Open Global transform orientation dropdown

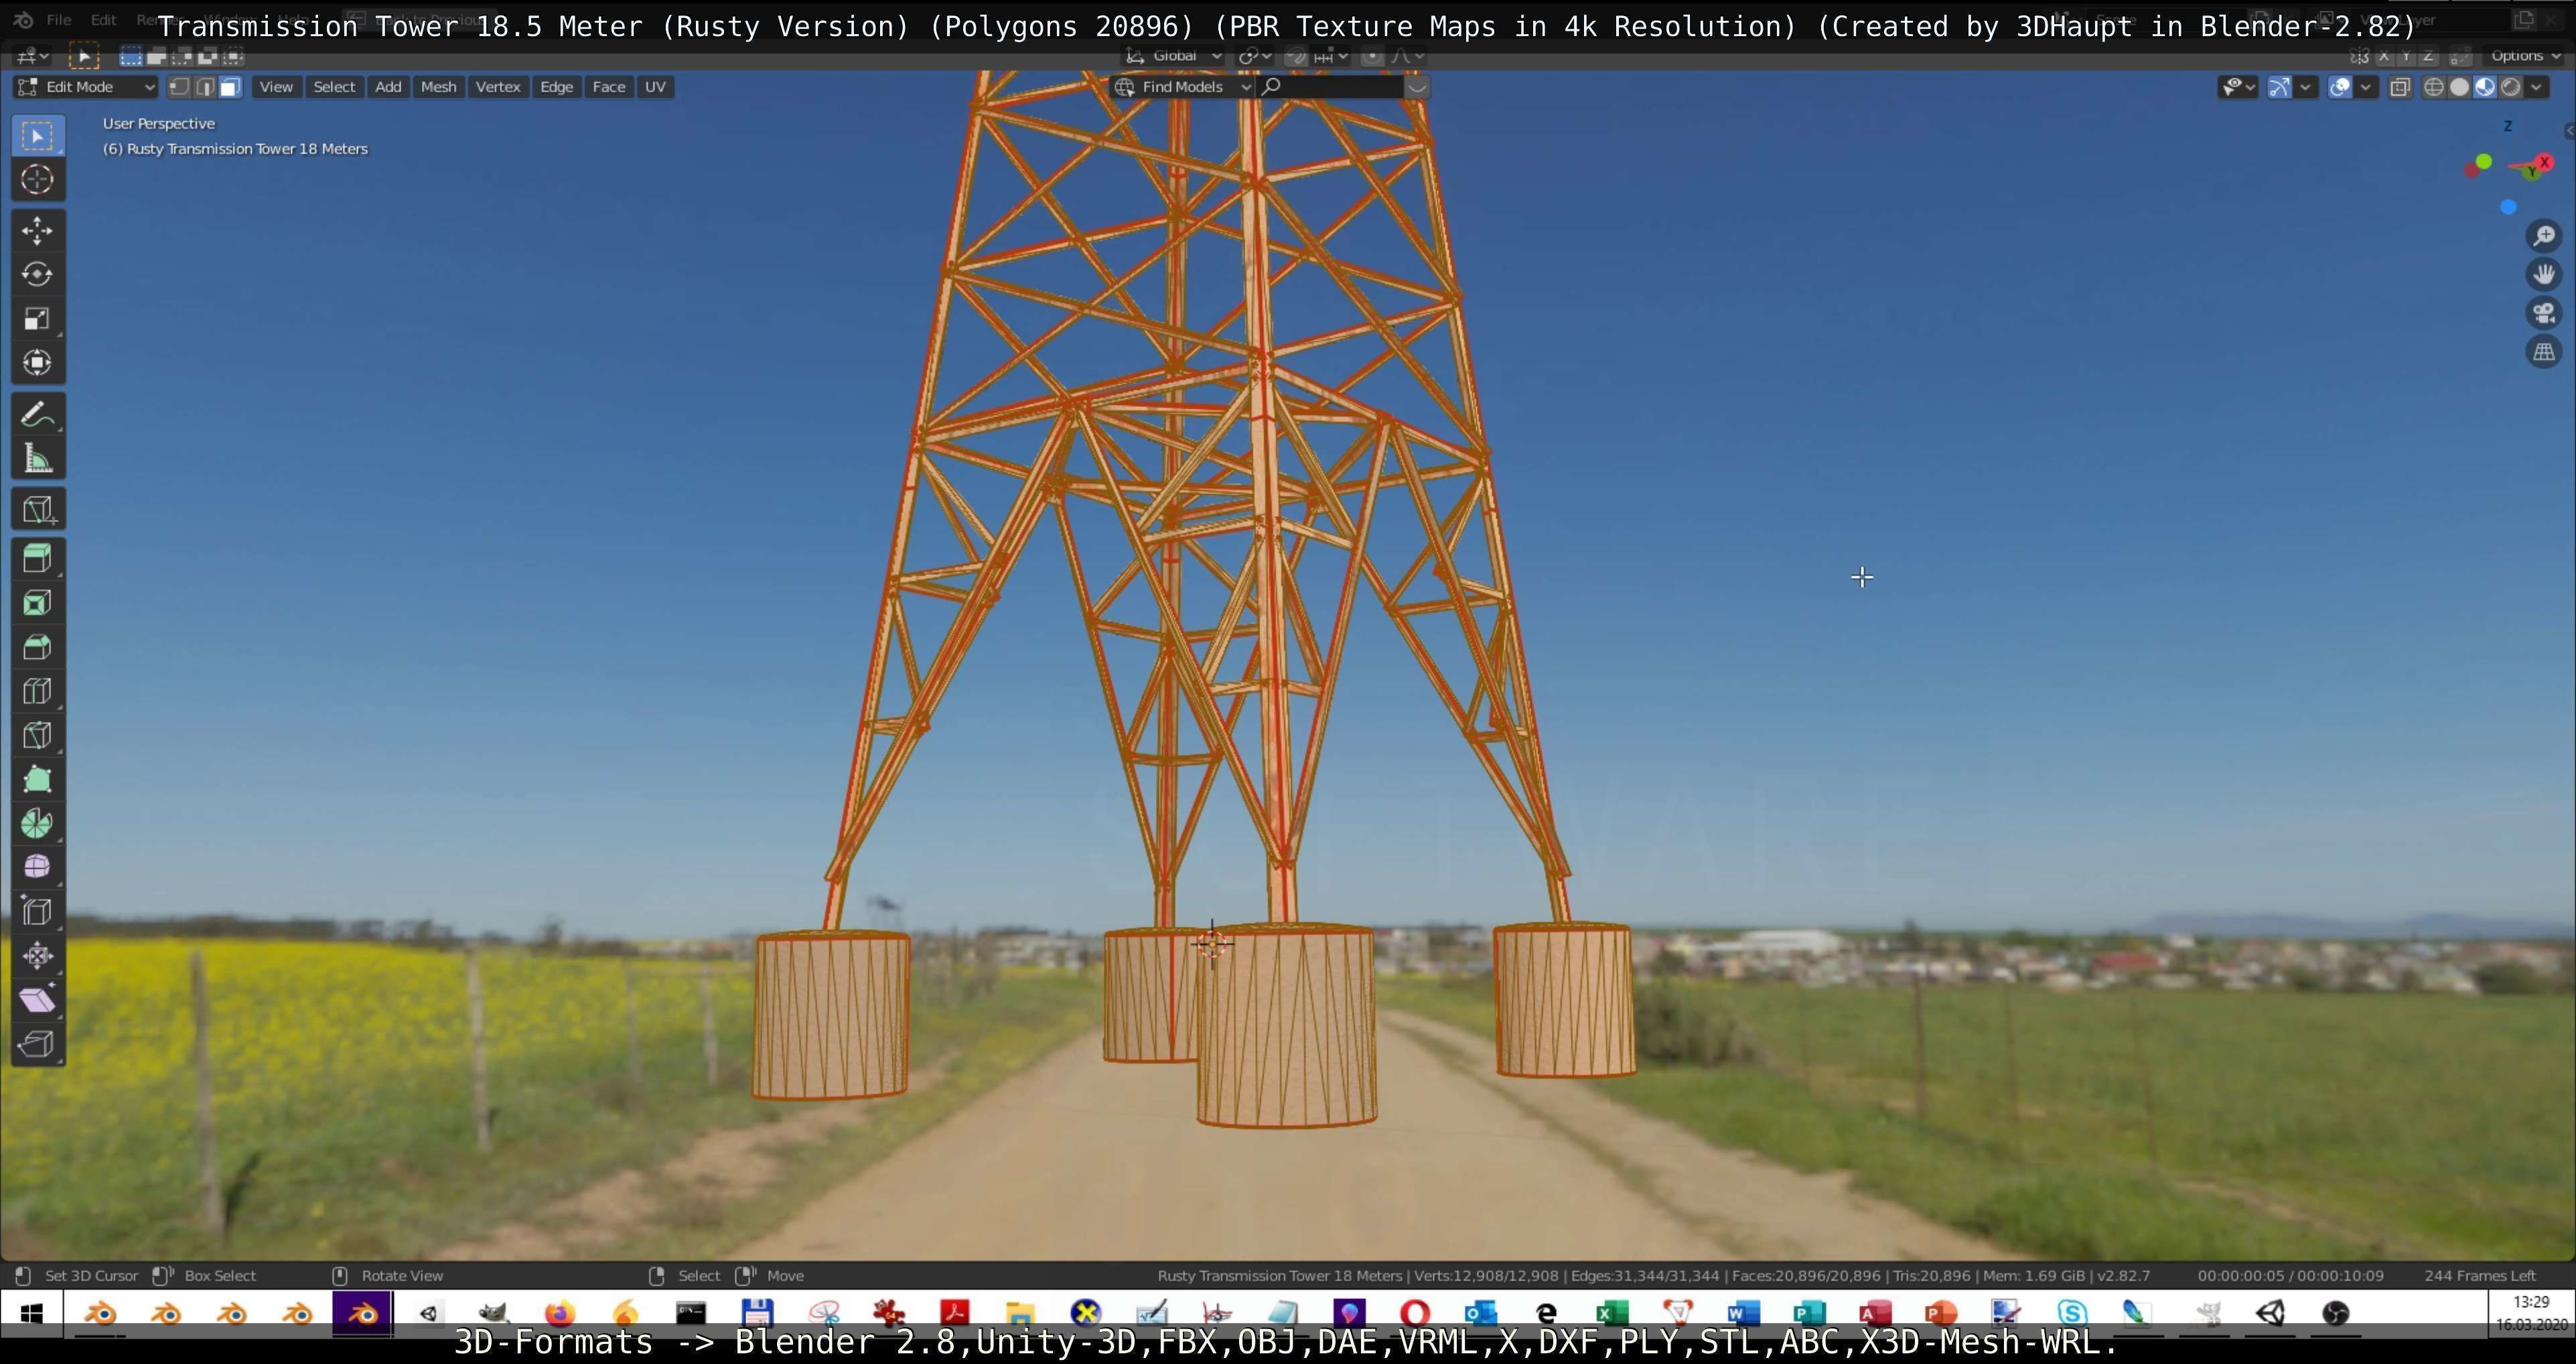tap(1174, 56)
